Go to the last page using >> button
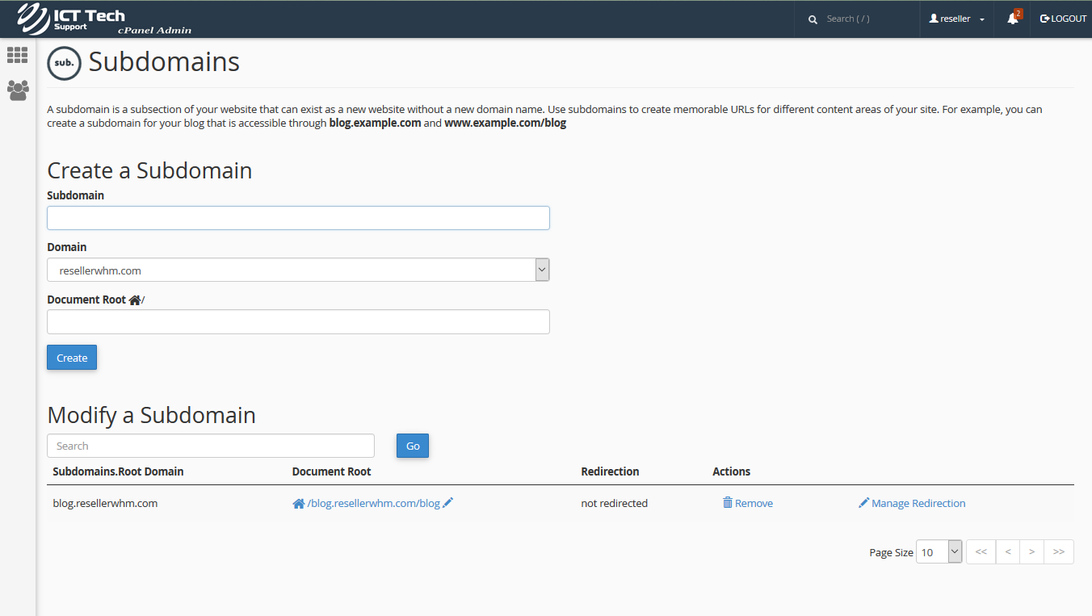This screenshot has width=1092, height=616. (x=1058, y=551)
